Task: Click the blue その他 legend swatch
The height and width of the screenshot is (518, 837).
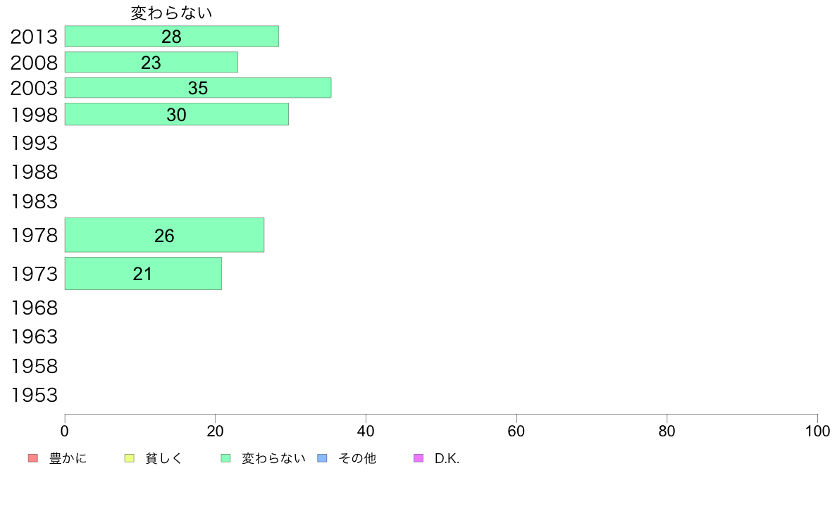Action: pos(323,458)
